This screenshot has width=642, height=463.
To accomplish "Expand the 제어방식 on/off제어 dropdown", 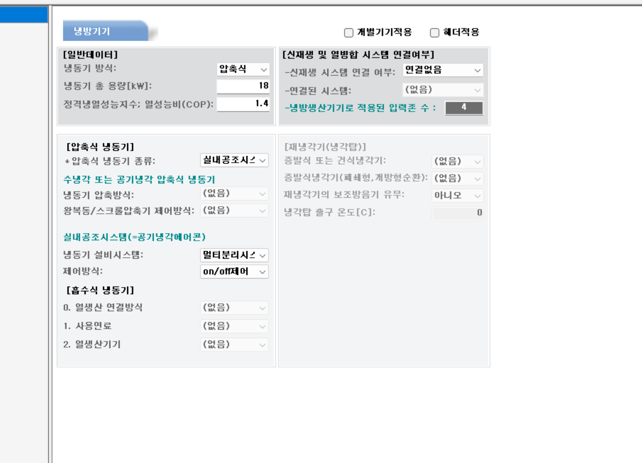I will [234, 272].
